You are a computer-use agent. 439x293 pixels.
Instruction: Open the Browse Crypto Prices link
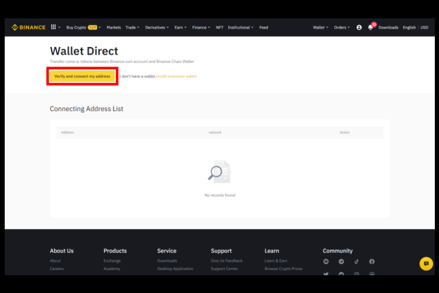pos(283,268)
